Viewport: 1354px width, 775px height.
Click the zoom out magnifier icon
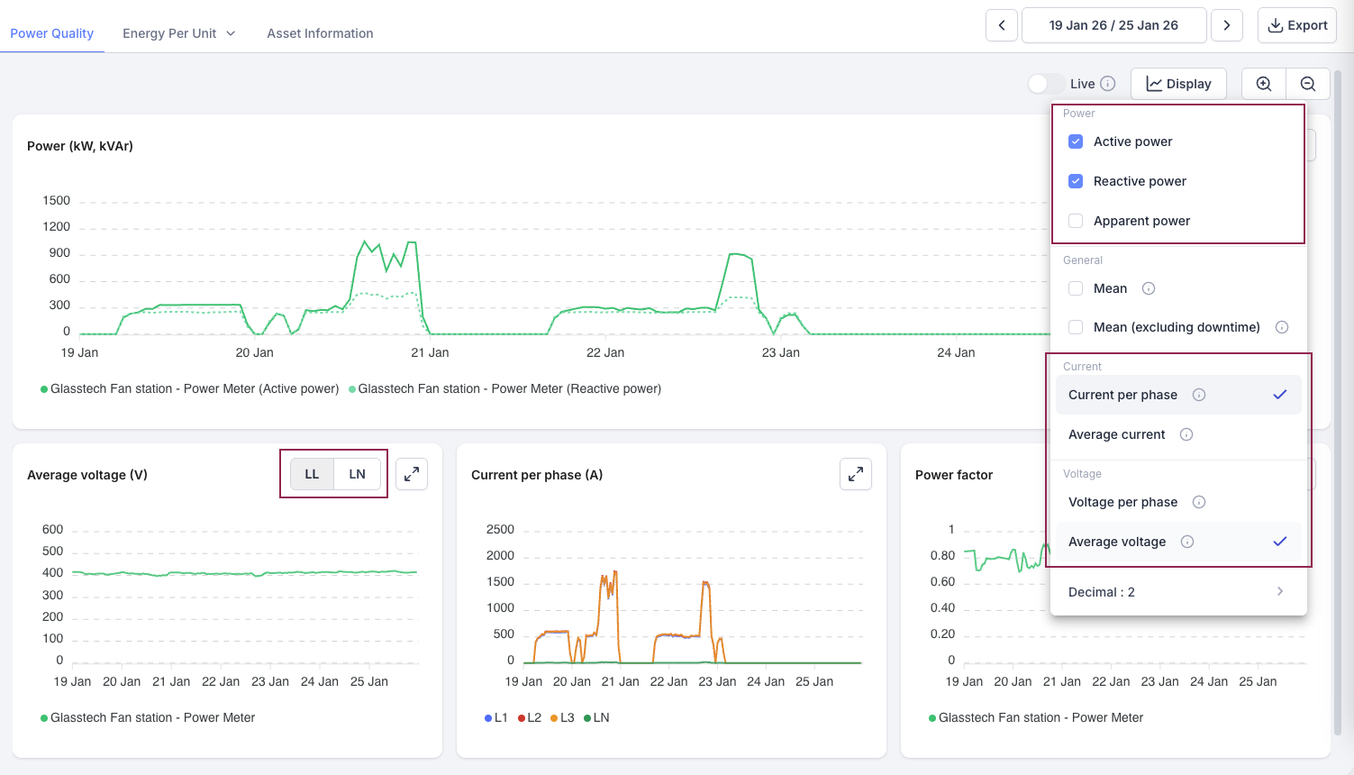point(1308,84)
